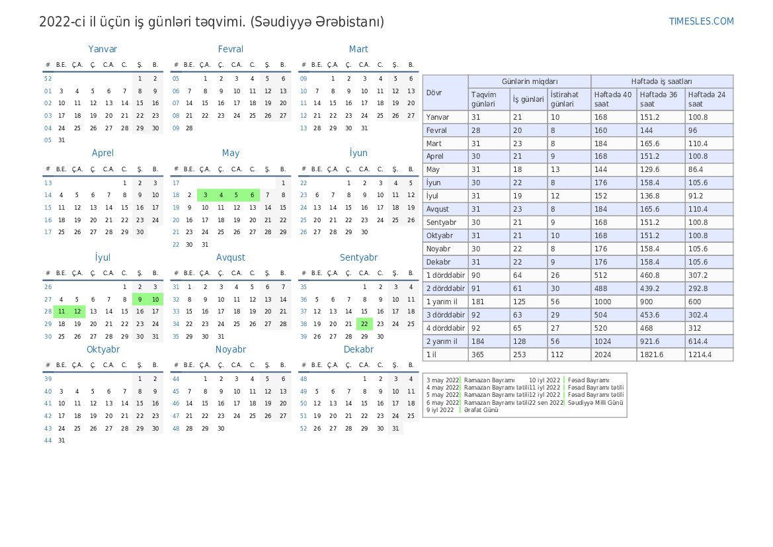Click the Təqvim günləri column header
This screenshot has height=547, width=773.
[489, 99]
